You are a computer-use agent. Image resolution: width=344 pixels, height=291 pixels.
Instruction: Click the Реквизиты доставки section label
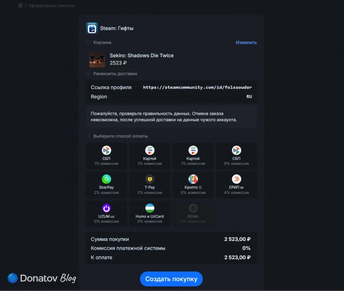[x=115, y=74]
